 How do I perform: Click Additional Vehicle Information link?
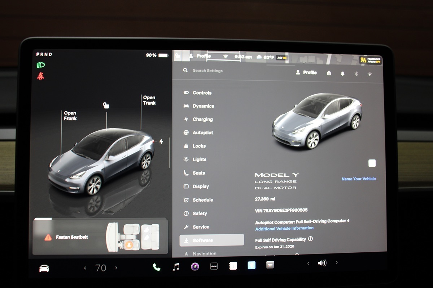pos(284,228)
